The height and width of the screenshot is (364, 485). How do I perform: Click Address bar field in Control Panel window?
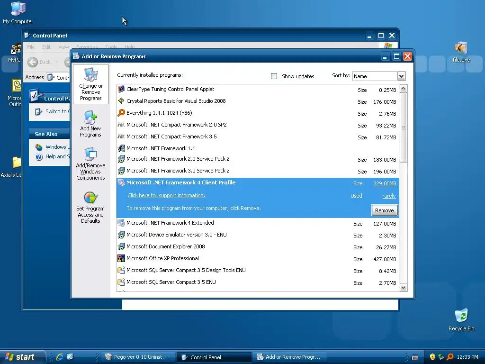tap(58, 77)
